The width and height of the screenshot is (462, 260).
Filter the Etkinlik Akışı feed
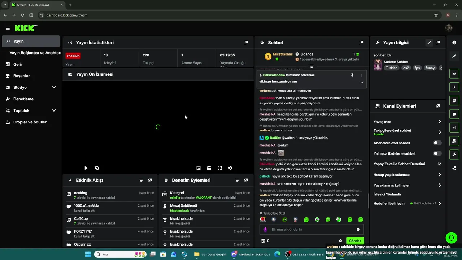click(x=141, y=180)
